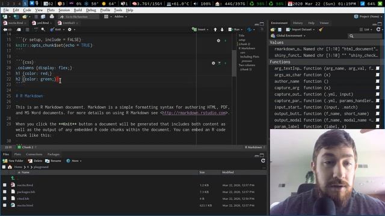Run all chunks above css chunk
The height and width of the screenshot is (216, 385).
219,63
